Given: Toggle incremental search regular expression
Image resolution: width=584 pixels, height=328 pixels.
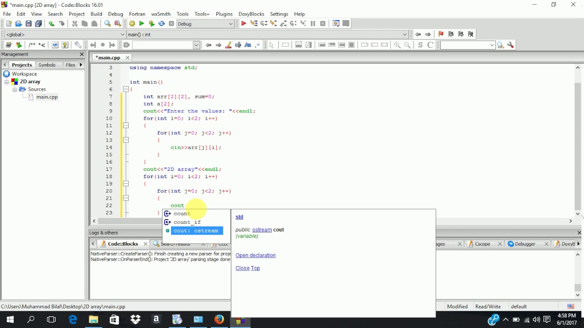Looking at the screenshot, I should tap(258, 45).
